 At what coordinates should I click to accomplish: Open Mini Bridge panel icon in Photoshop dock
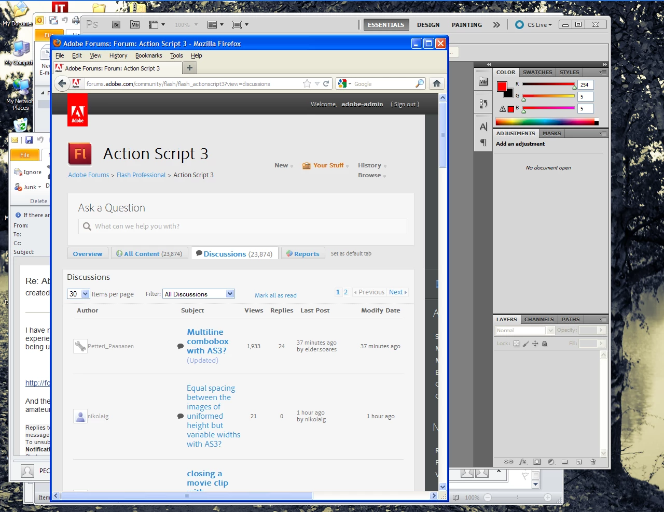(x=483, y=81)
